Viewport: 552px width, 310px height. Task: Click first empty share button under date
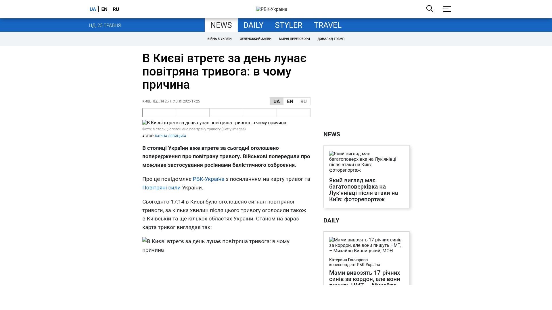click(159, 113)
